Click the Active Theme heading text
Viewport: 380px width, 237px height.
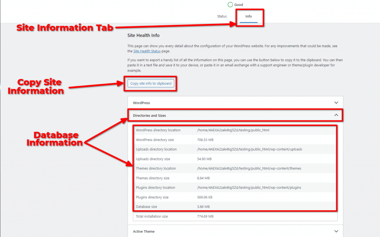pos(144,231)
